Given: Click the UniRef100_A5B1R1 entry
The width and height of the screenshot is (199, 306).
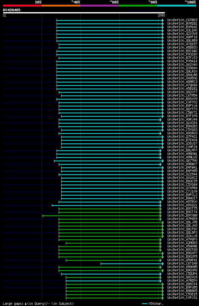Looking at the screenshot, I should 182,89.
